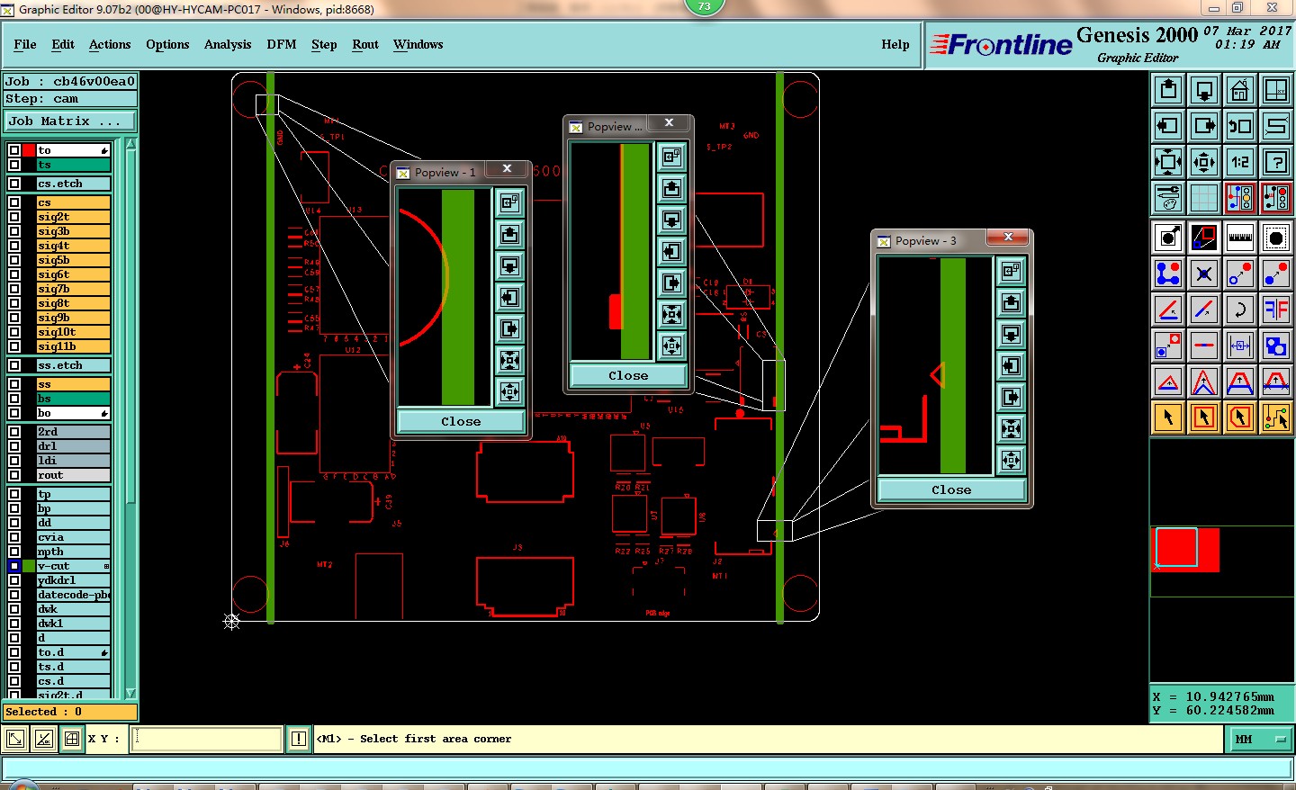Viewport: 1296px width, 790px height.
Task: Open the wrench and palette options icon
Action: pos(1168,198)
